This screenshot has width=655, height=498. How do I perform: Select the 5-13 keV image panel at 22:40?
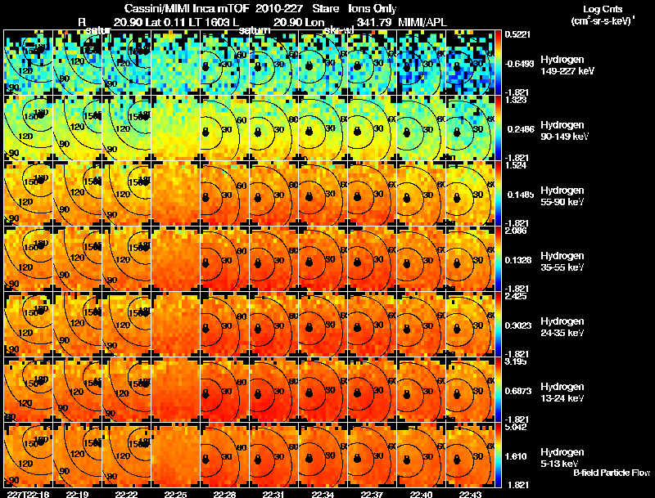tap(421, 455)
